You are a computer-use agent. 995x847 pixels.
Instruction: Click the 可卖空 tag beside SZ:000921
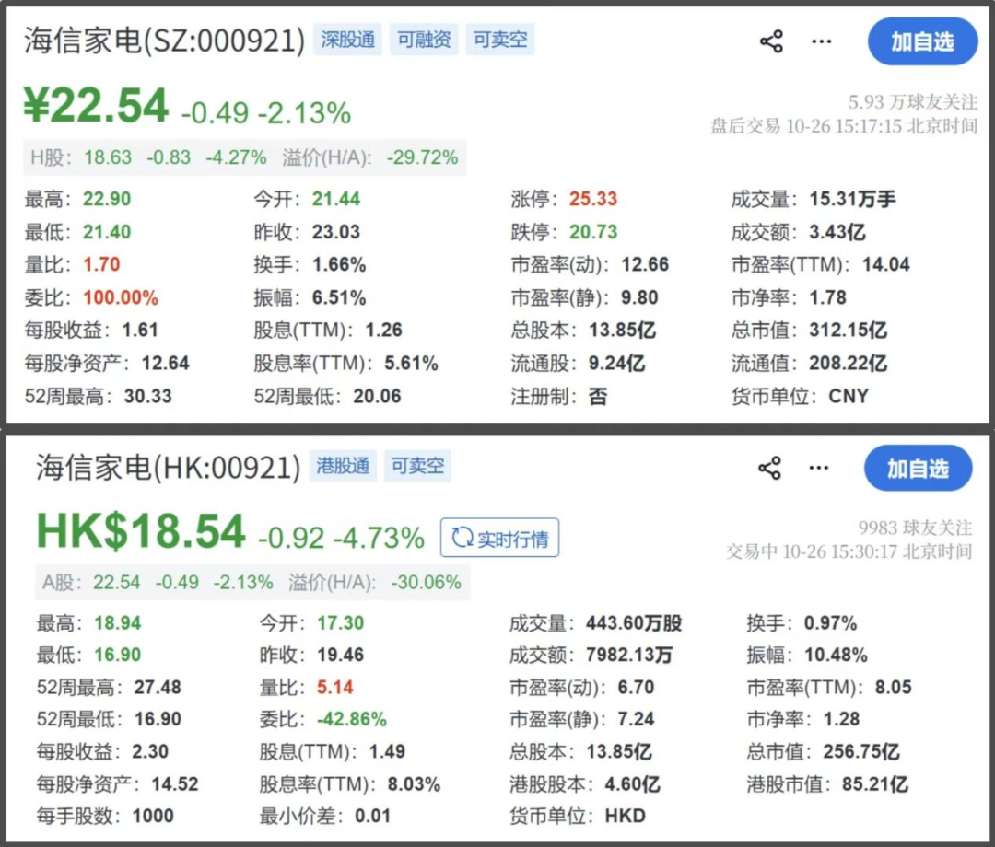coord(500,40)
